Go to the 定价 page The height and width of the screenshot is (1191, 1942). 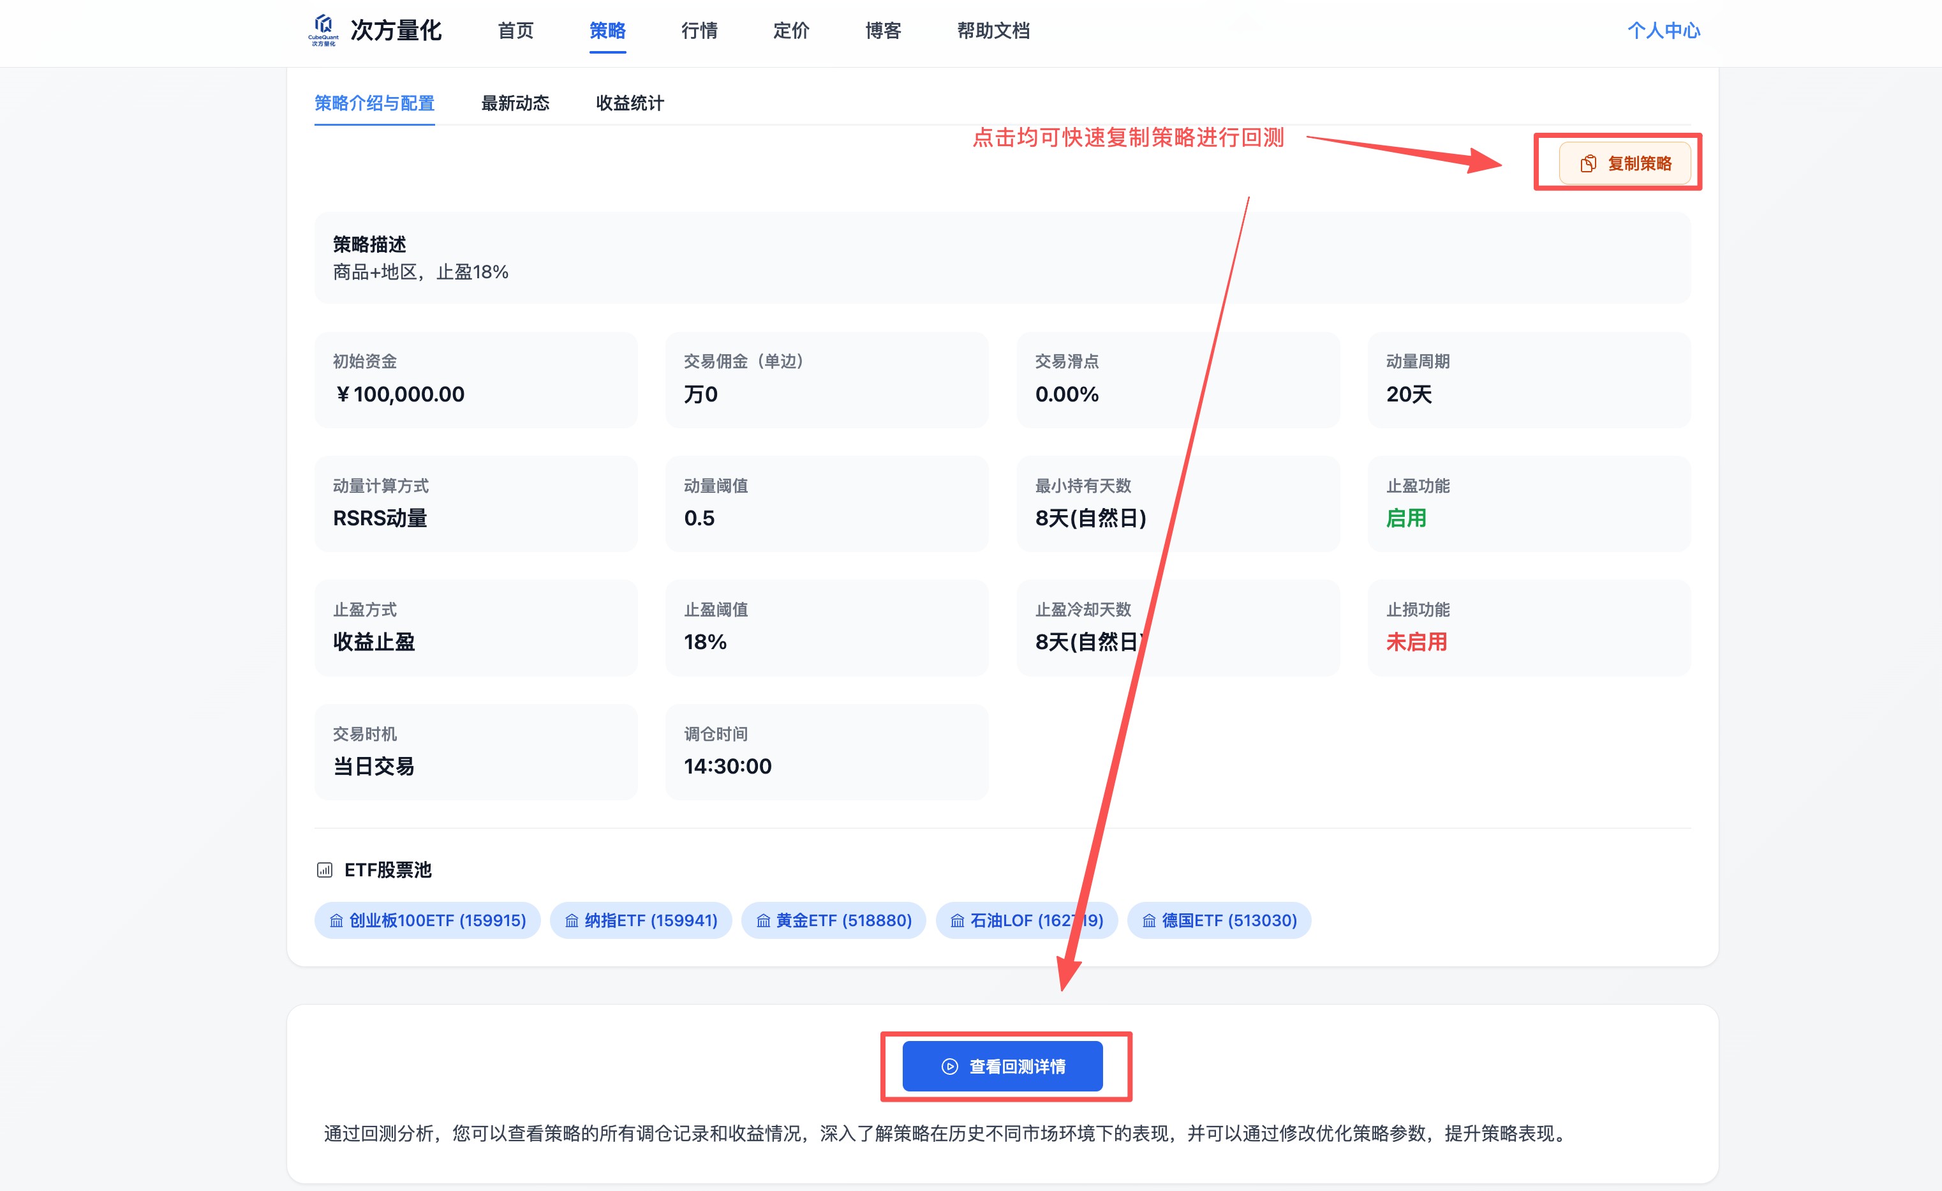point(790,31)
